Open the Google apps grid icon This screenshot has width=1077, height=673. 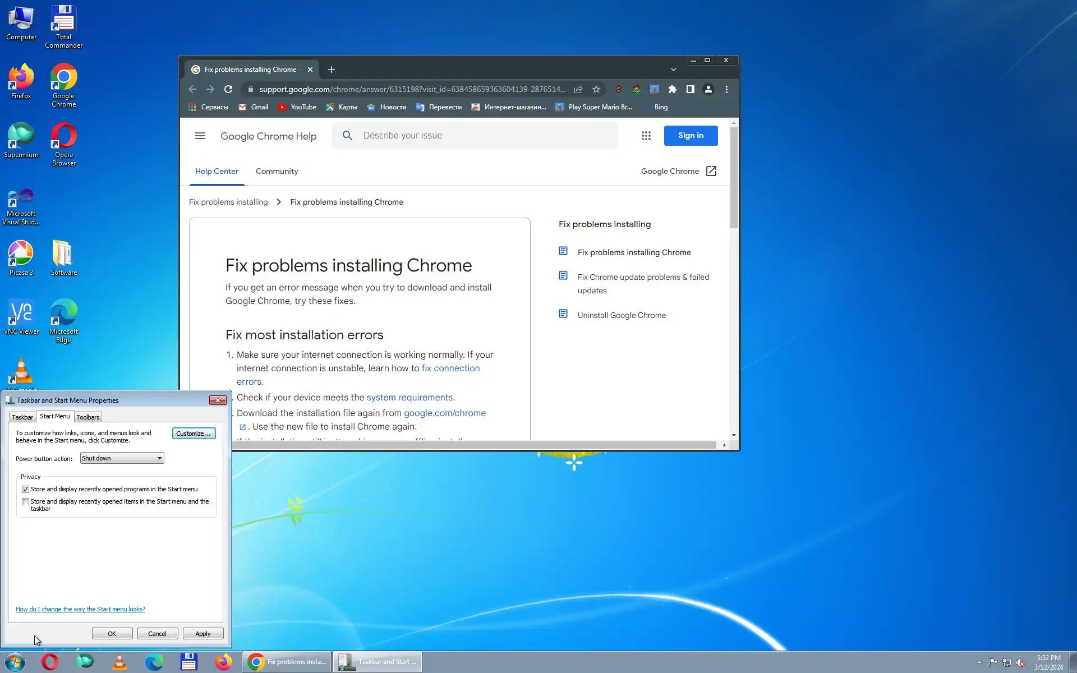[646, 136]
